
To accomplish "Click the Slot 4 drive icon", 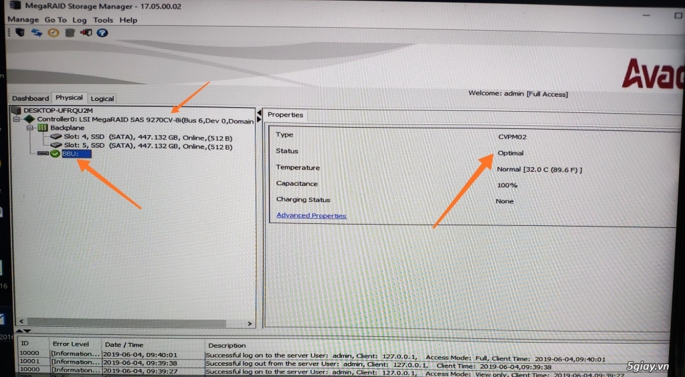I will tap(56, 136).
